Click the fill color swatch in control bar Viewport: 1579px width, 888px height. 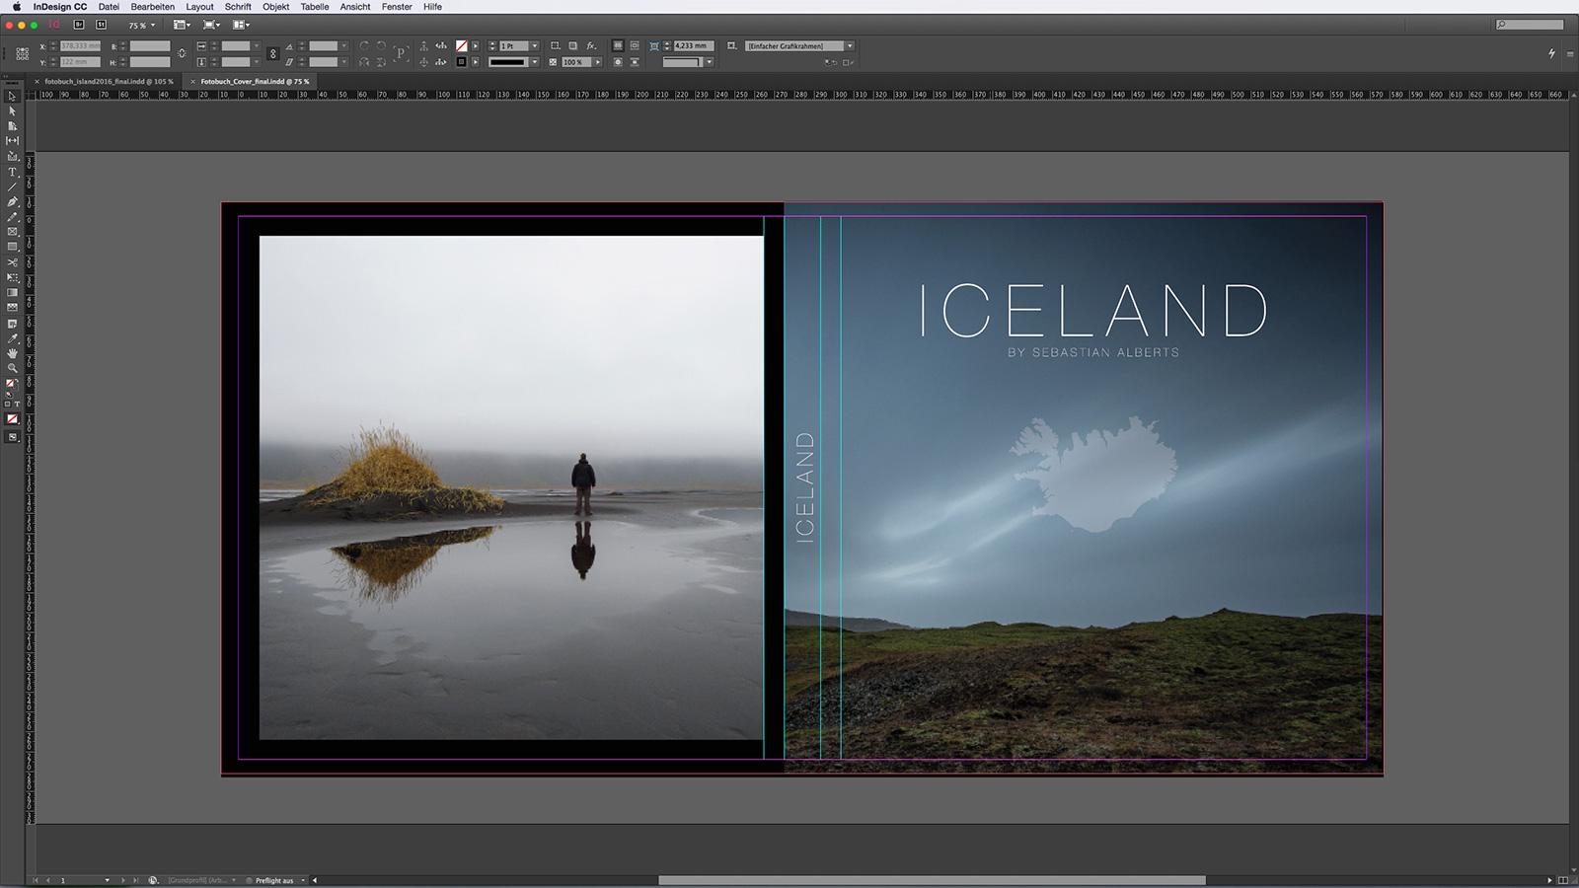(461, 45)
